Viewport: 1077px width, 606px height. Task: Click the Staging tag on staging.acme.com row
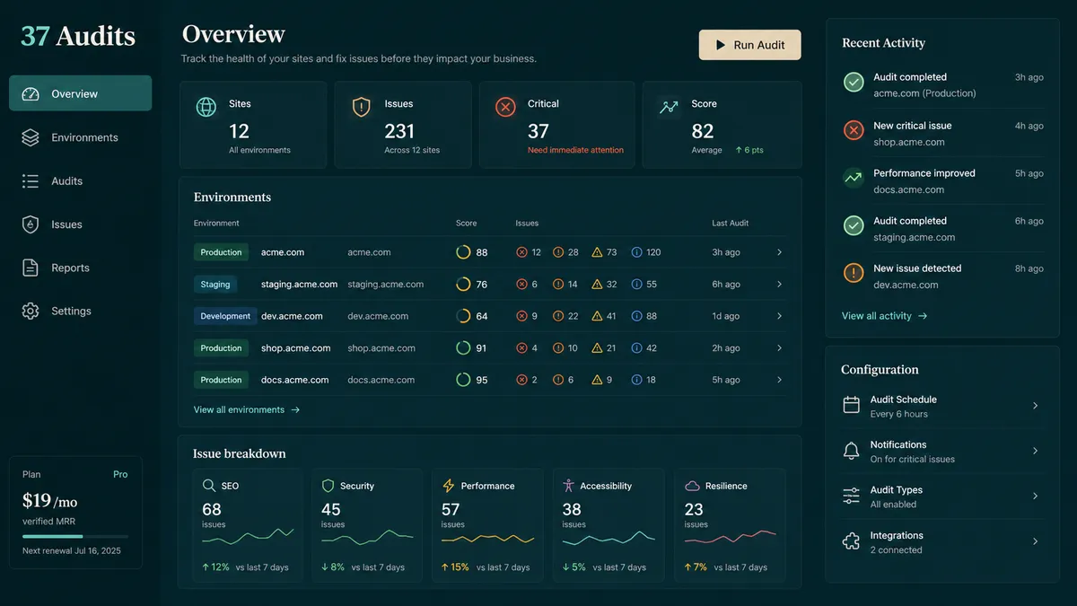[x=215, y=284]
